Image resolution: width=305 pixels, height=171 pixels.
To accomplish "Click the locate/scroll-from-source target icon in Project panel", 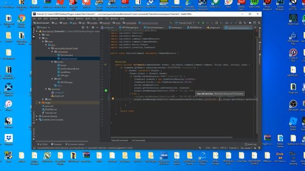I will pos(83,28).
